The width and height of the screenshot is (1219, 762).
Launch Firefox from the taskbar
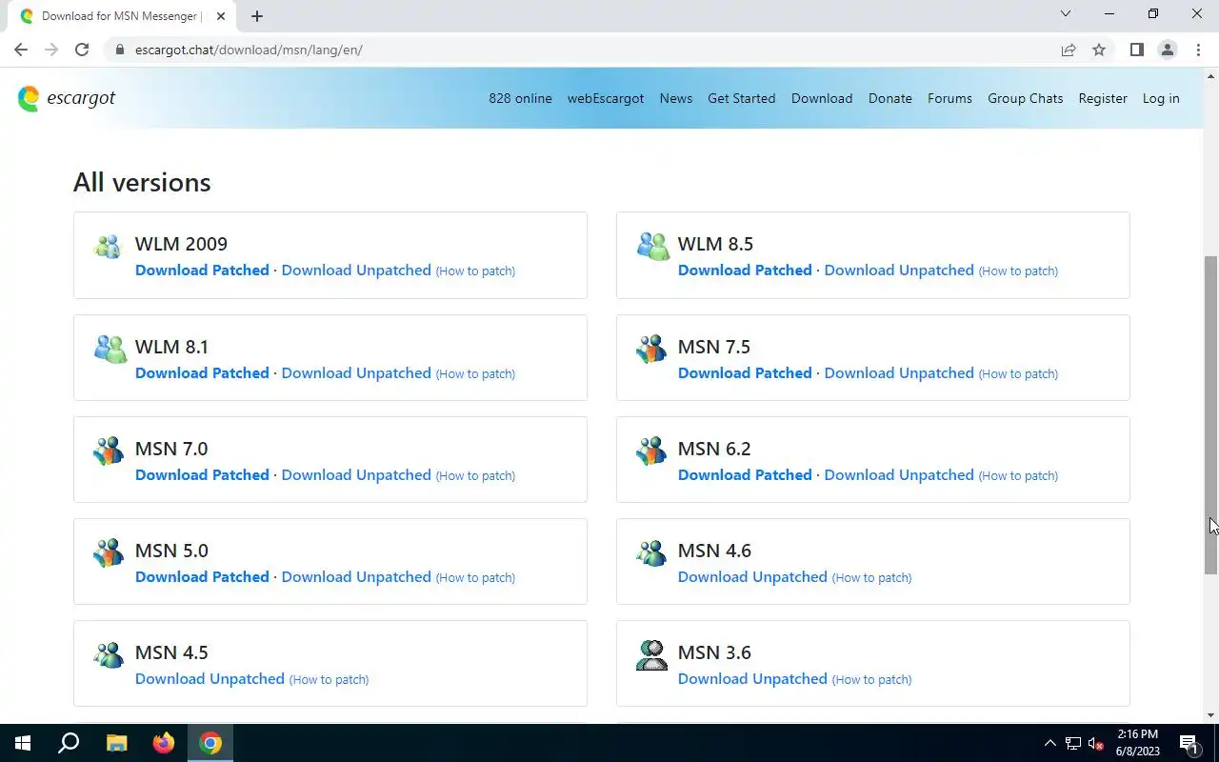[x=164, y=743]
